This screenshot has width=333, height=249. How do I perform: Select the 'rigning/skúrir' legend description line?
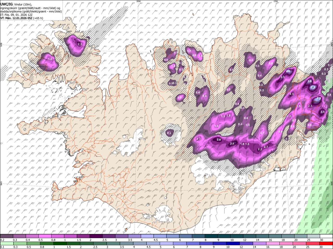30,8
